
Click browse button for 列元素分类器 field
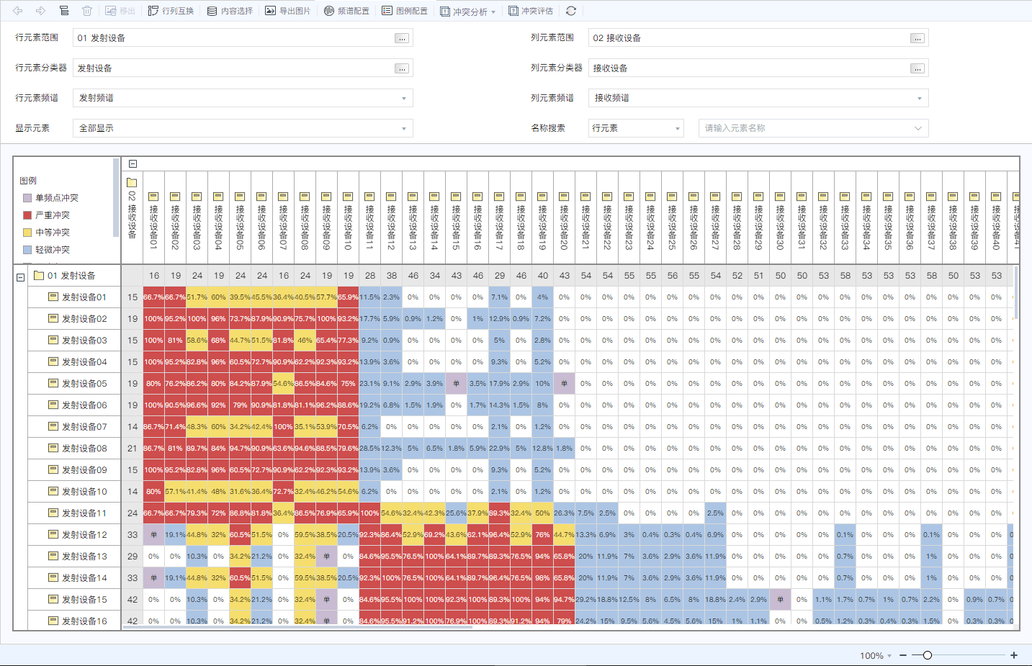tap(917, 68)
